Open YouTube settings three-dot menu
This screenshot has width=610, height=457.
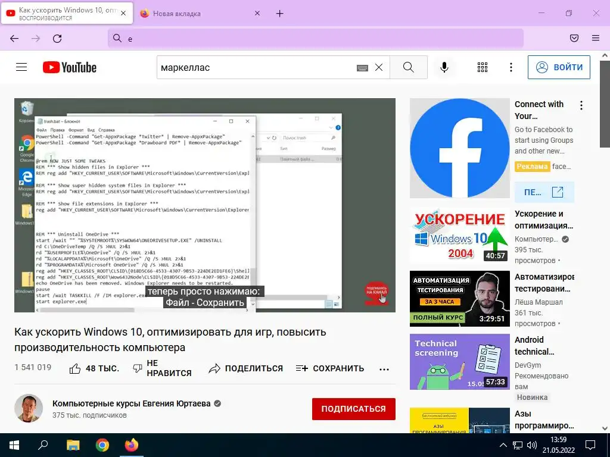coord(511,67)
